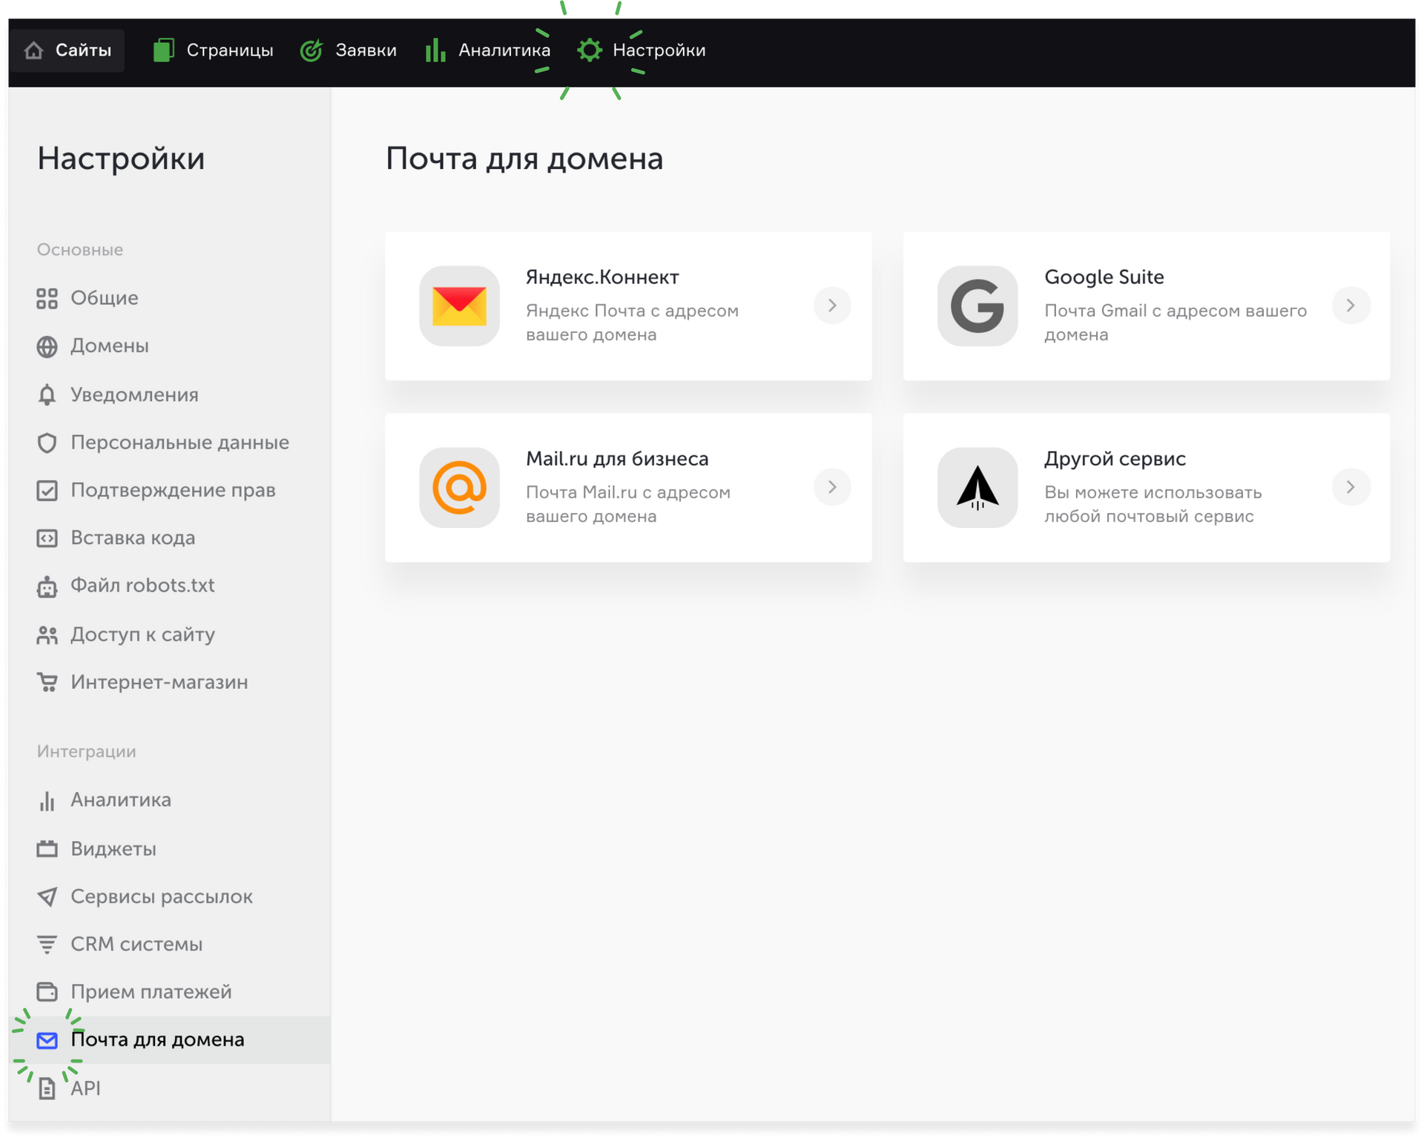Image resolution: width=1424 pixels, height=1139 pixels.
Task: Click the Файл robots.txt robot icon
Action: coord(47,587)
